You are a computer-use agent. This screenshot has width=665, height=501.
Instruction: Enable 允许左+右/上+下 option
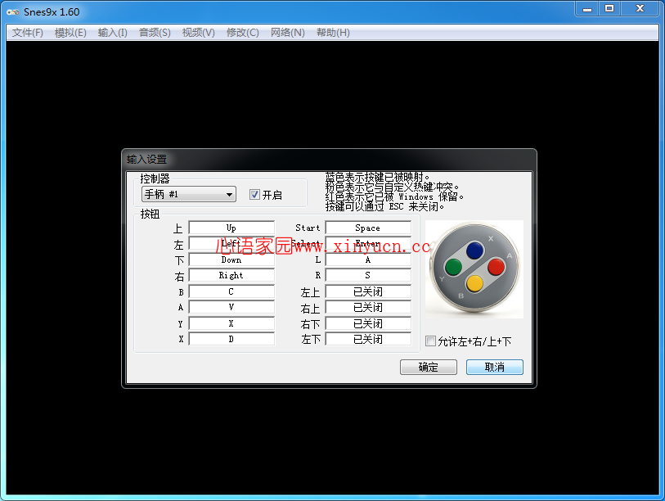click(x=429, y=341)
